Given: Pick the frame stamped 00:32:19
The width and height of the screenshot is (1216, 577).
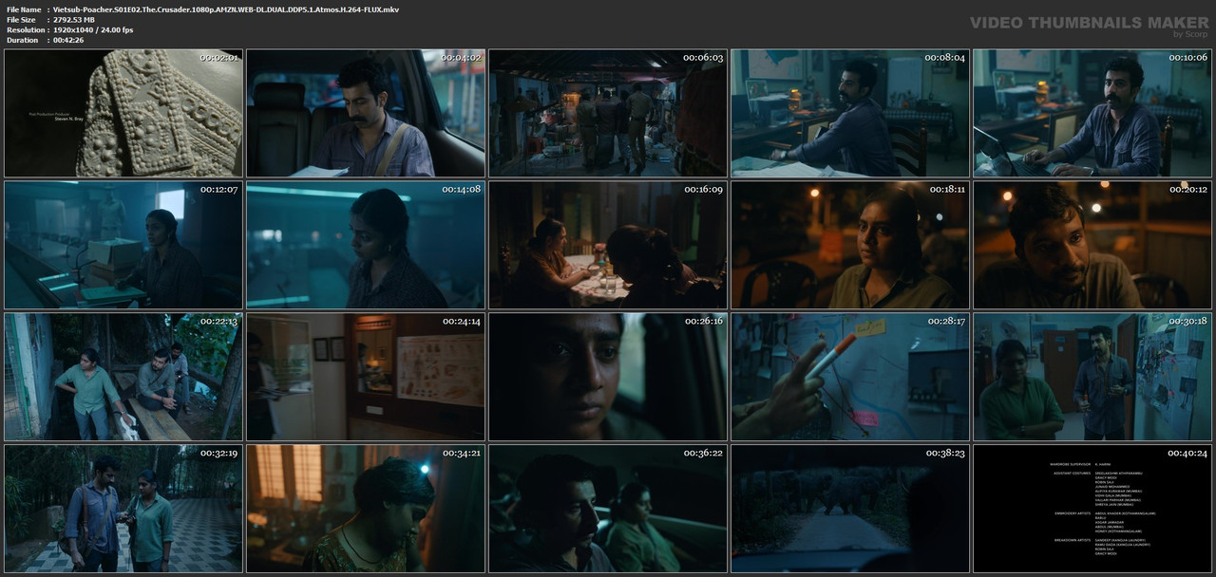Looking at the screenshot, I should (x=123, y=509).
